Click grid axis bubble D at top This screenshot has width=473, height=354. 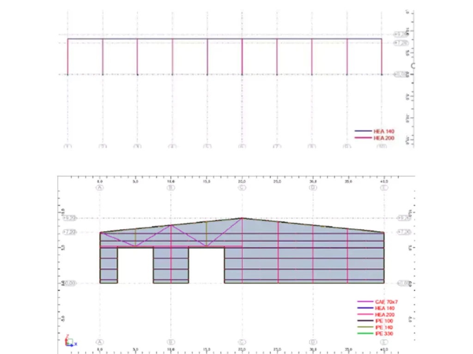tap(312, 187)
